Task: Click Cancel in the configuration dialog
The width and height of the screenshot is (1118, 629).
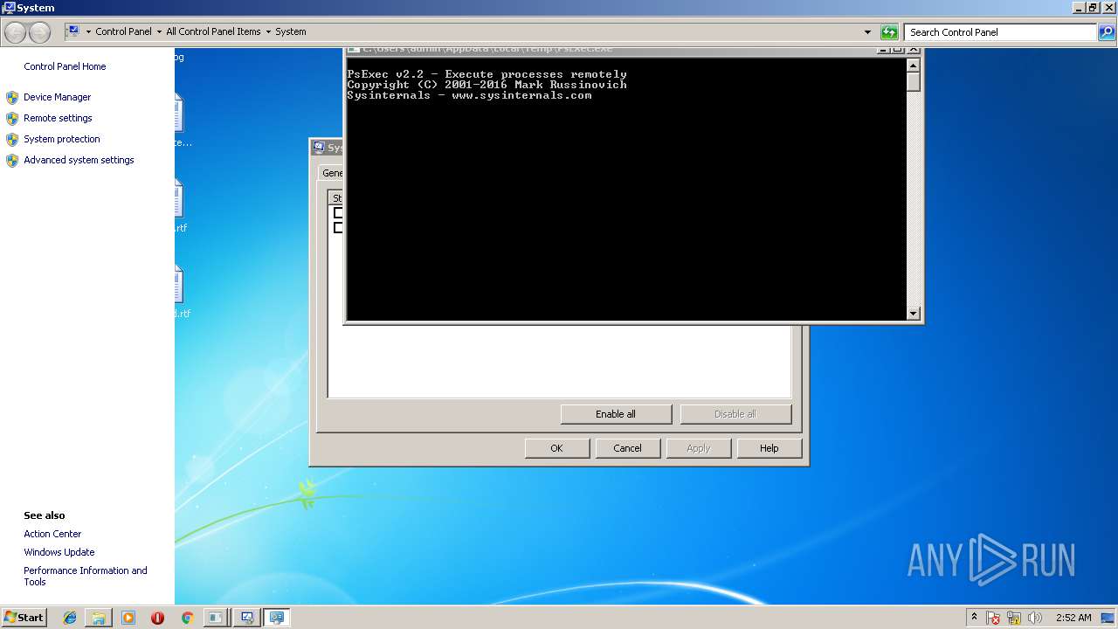Action: [627, 448]
